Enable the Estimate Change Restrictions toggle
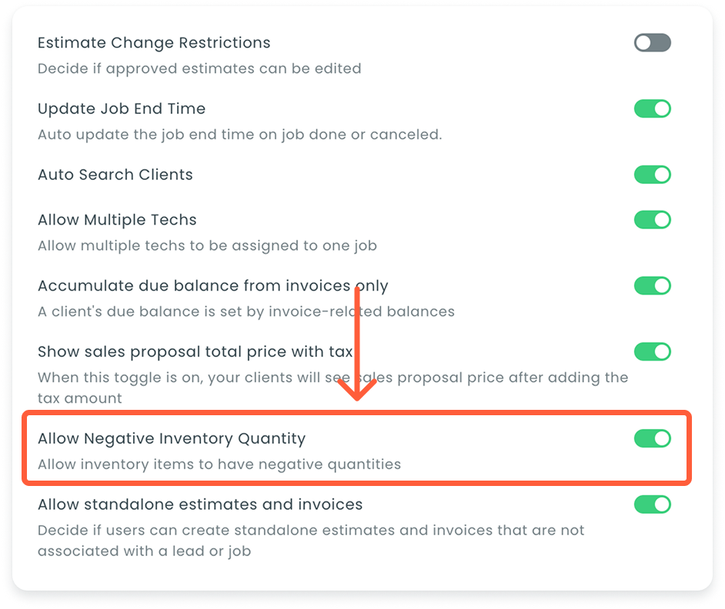The height and width of the screenshot is (609, 725). pos(652,43)
